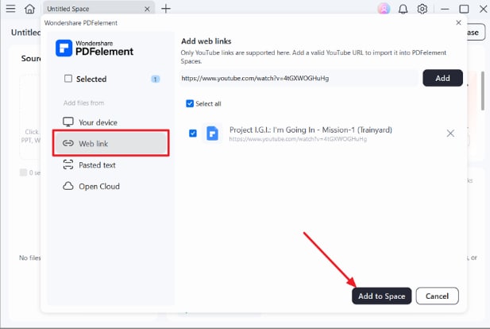Remove the Project I.G.I. link entry
This screenshot has width=490, height=329.
click(x=450, y=134)
